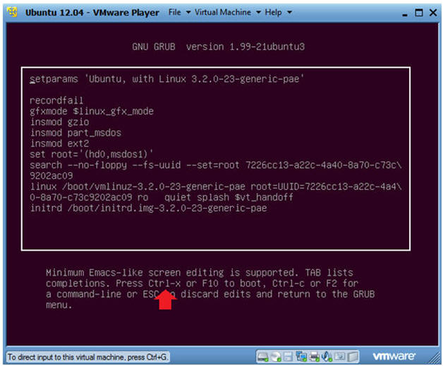Click the "set root='(hd0,msdos1)'" line
Screen dimensions: 443x366
pyautogui.click(x=92, y=154)
